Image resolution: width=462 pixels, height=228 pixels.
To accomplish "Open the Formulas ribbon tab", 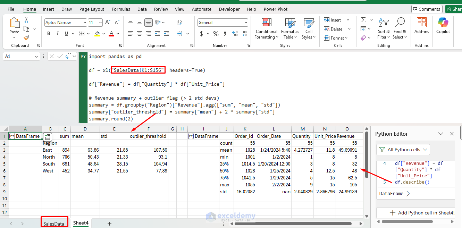I will pos(121,9).
